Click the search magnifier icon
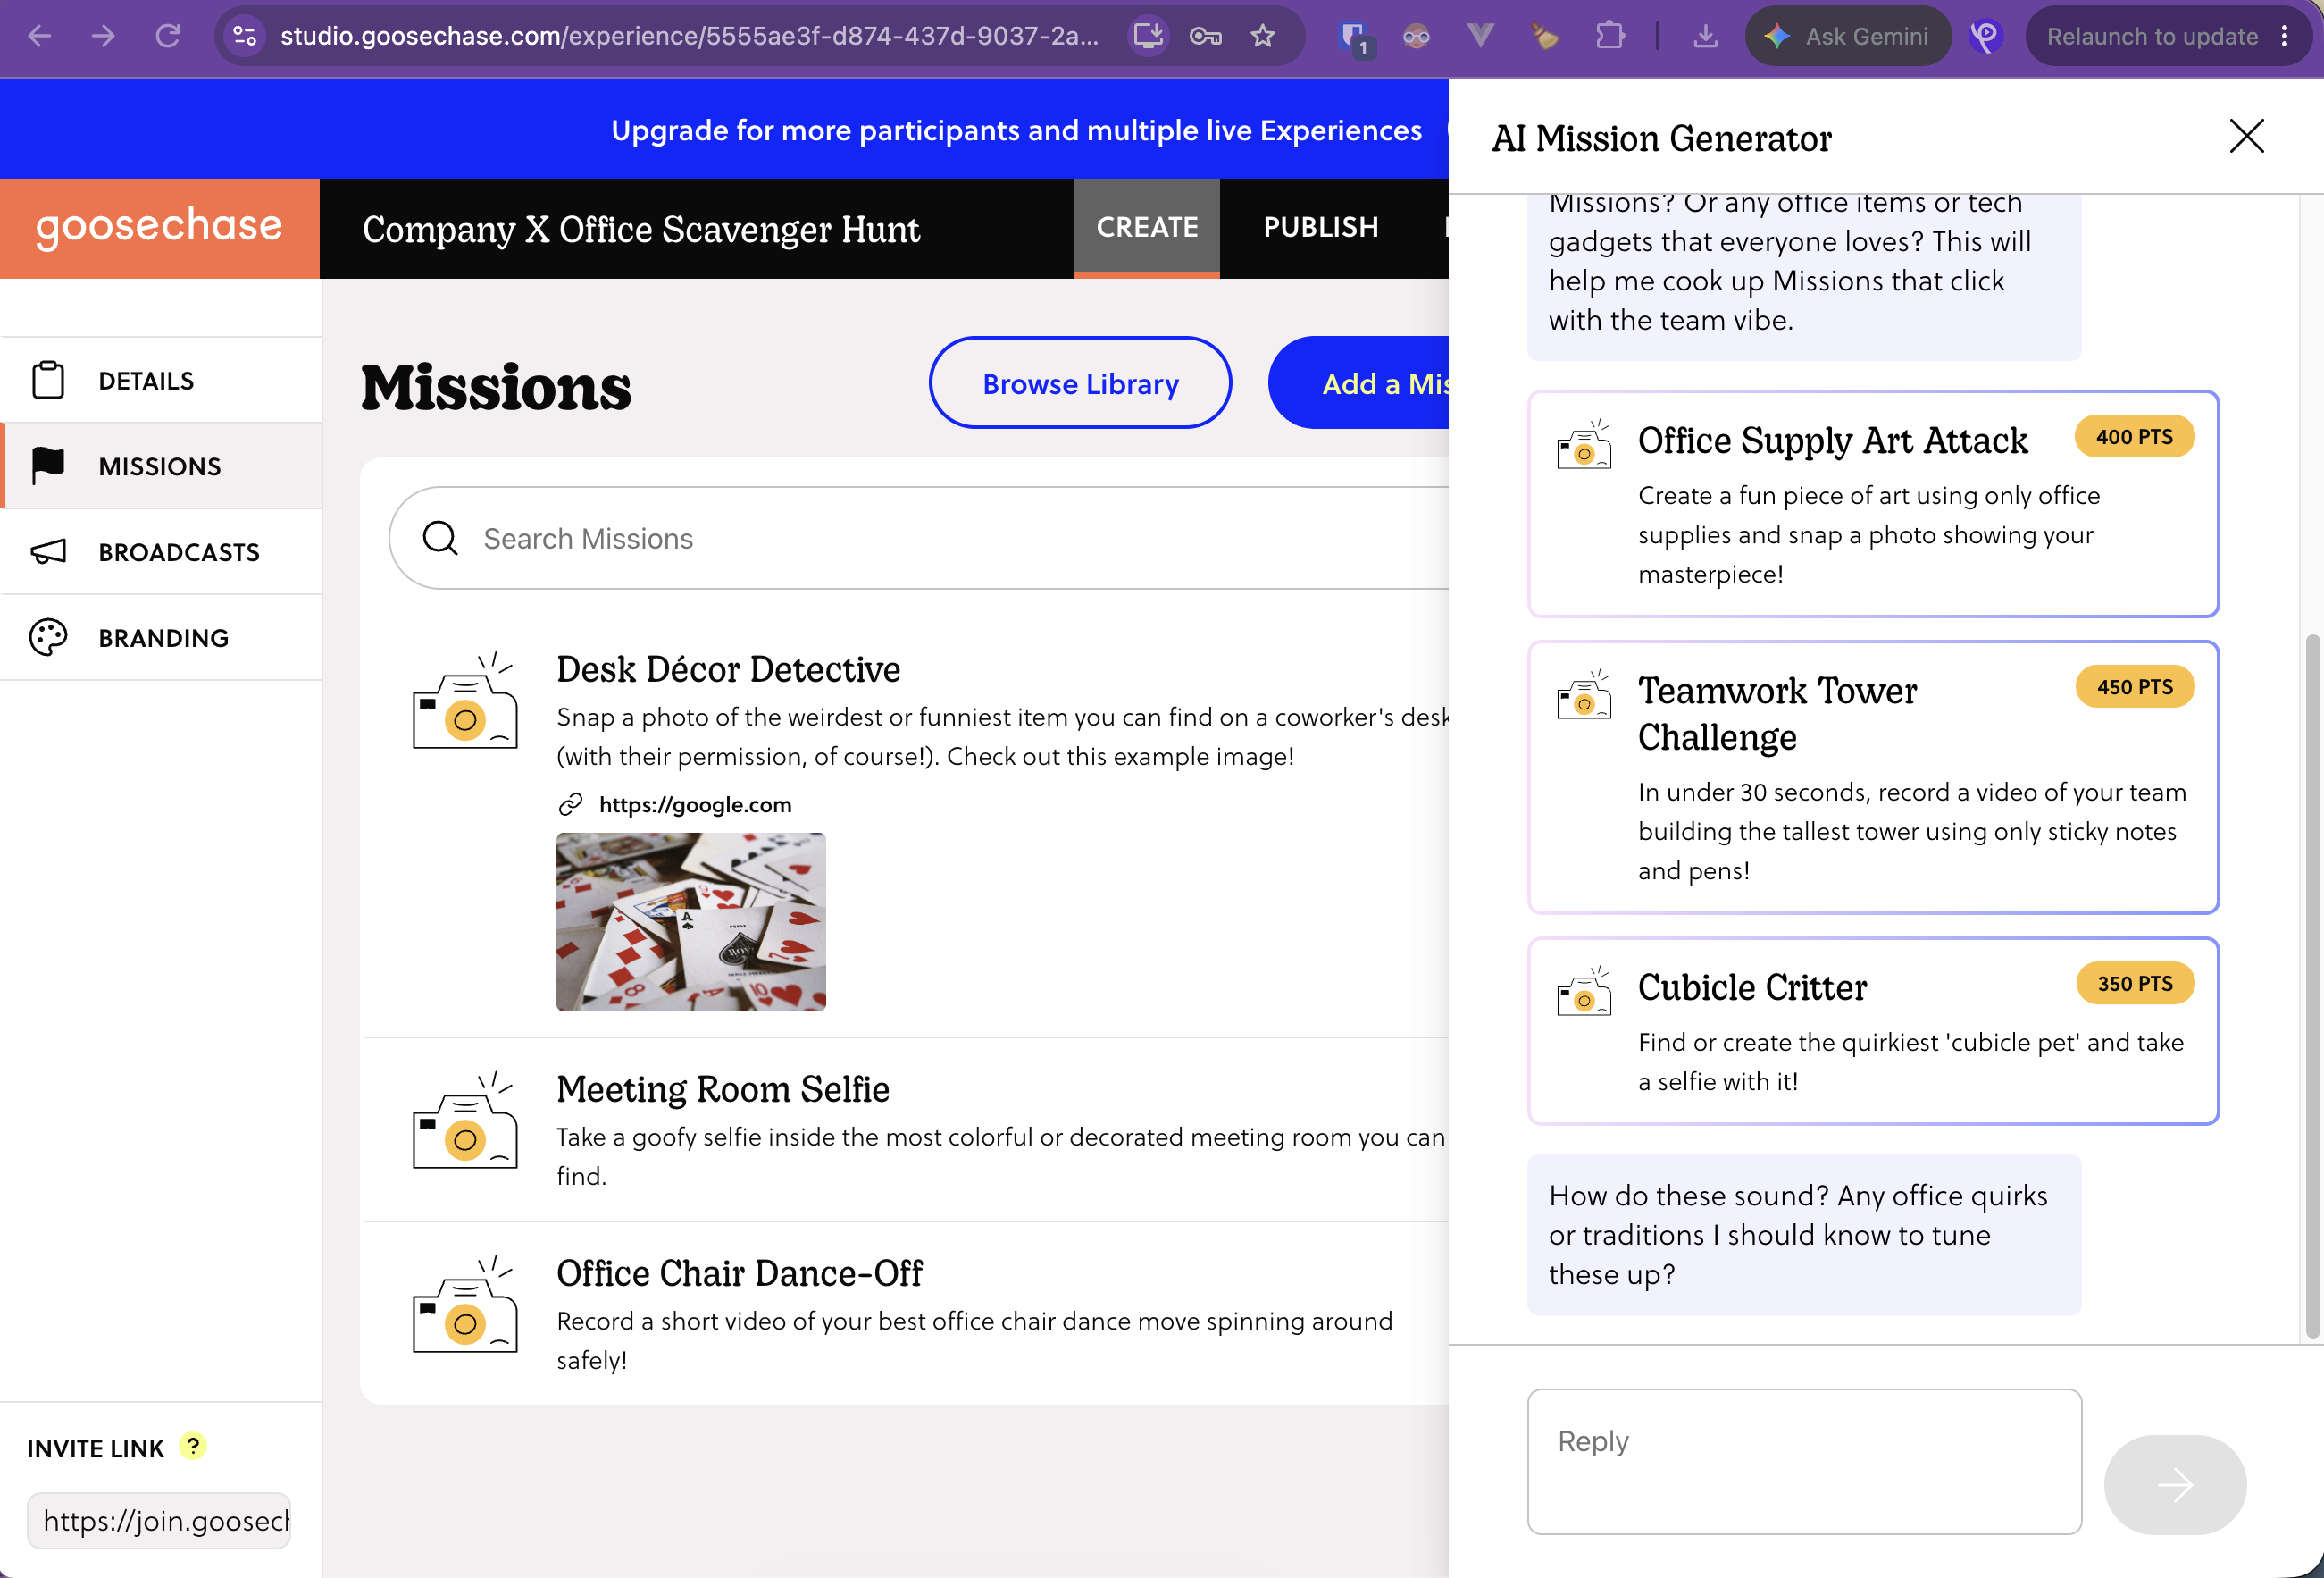Viewport: 2324px width, 1578px height. click(x=440, y=538)
